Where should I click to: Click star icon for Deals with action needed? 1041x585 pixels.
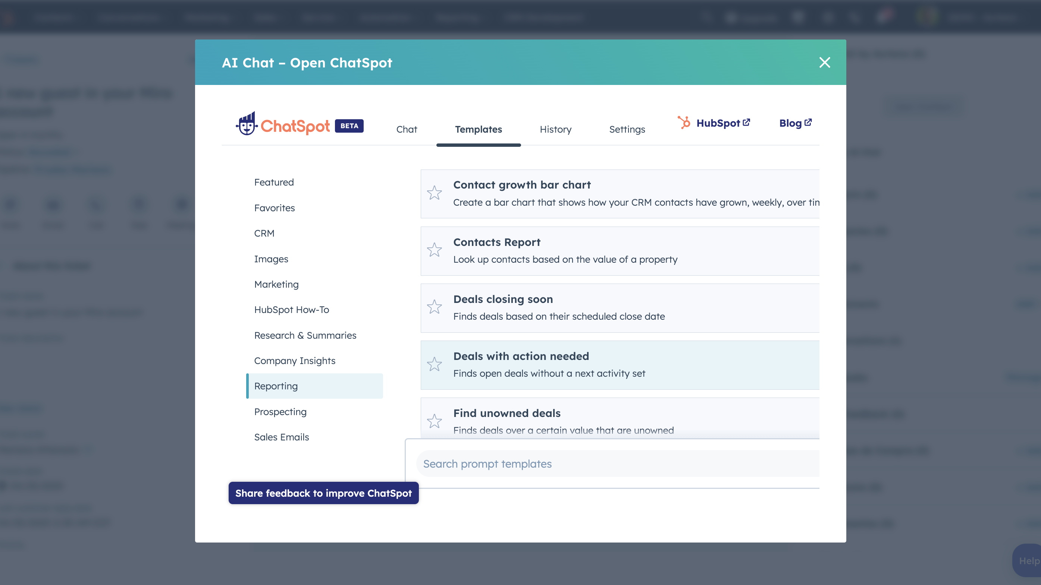pyautogui.click(x=435, y=364)
